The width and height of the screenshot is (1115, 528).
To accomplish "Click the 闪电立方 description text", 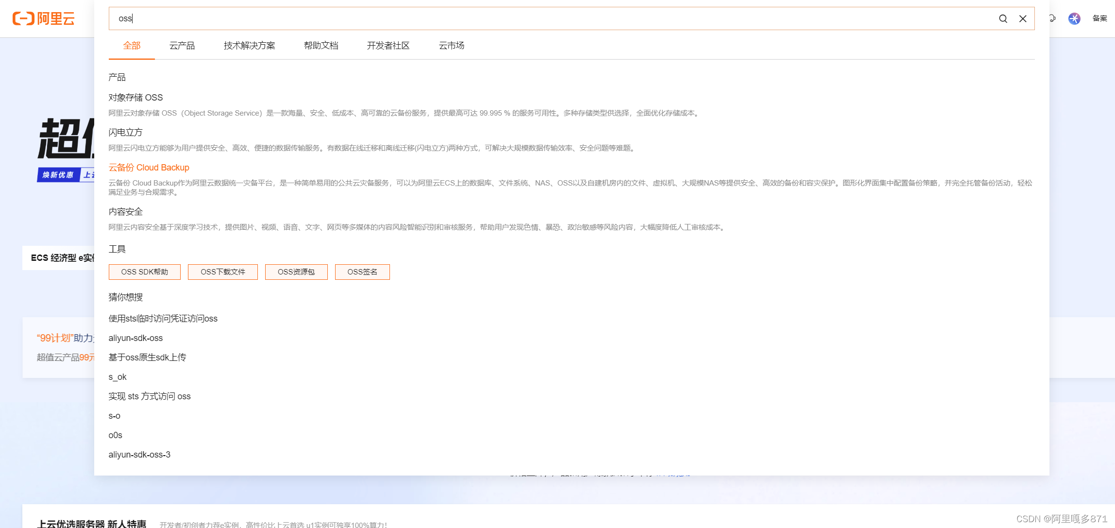I will (x=372, y=148).
